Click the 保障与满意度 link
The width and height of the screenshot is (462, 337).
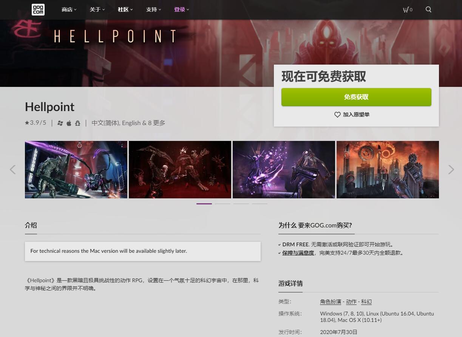pos(298,253)
